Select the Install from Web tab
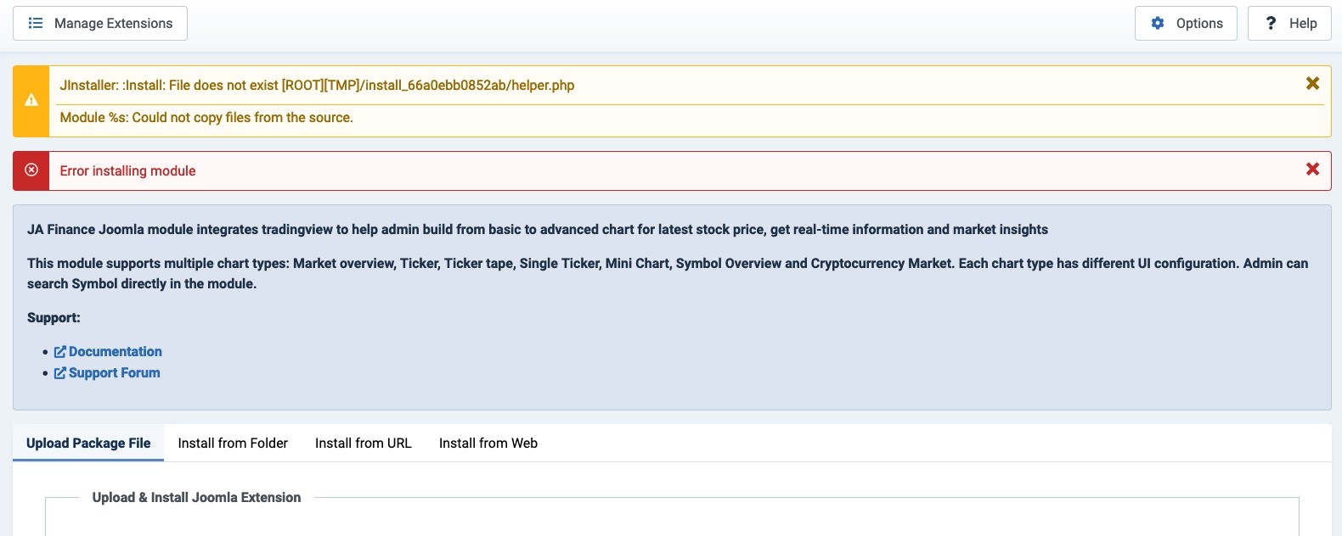 (x=488, y=444)
